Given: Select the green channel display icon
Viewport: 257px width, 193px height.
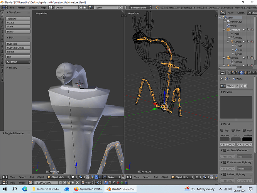Looking at the screenshot, I should point(122,183).
